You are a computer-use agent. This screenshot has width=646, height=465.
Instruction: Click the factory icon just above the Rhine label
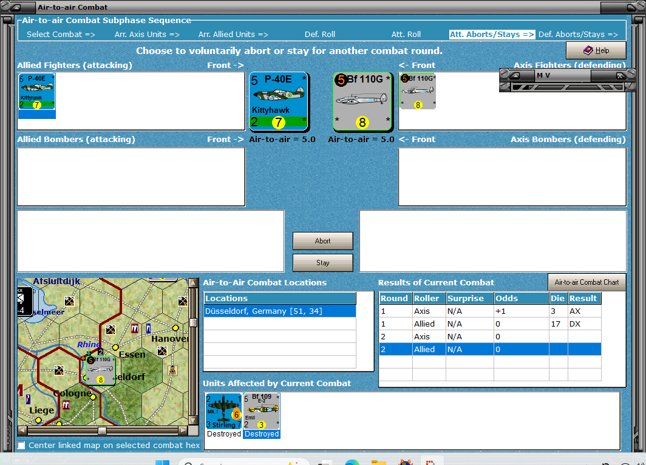[x=110, y=330]
